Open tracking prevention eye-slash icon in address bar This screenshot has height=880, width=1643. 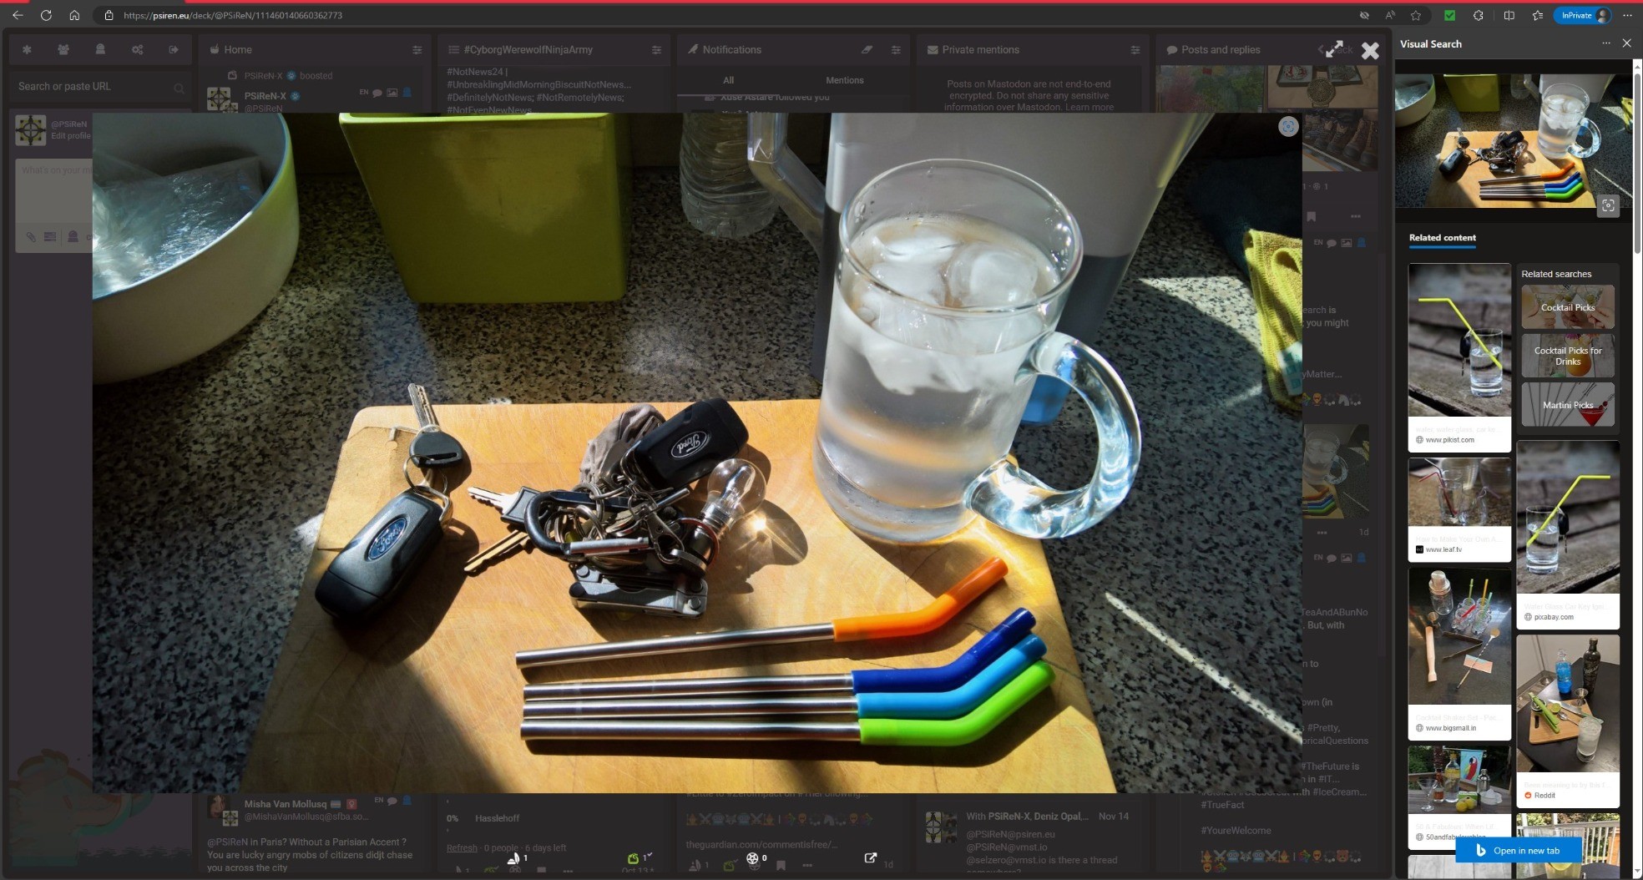coord(1364,15)
